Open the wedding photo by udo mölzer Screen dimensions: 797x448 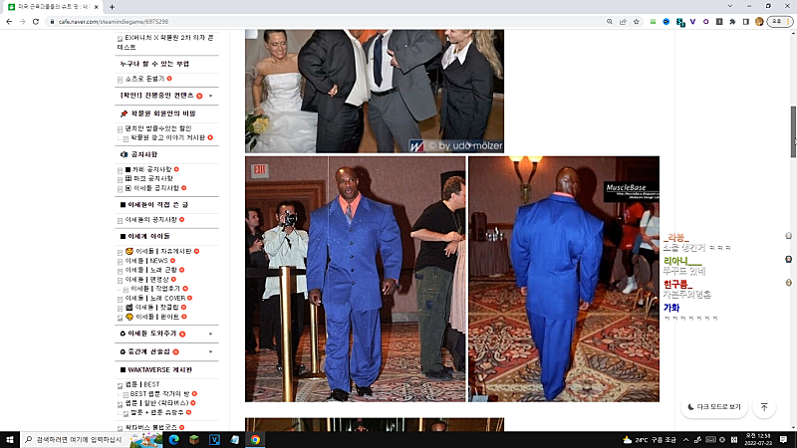tap(375, 91)
